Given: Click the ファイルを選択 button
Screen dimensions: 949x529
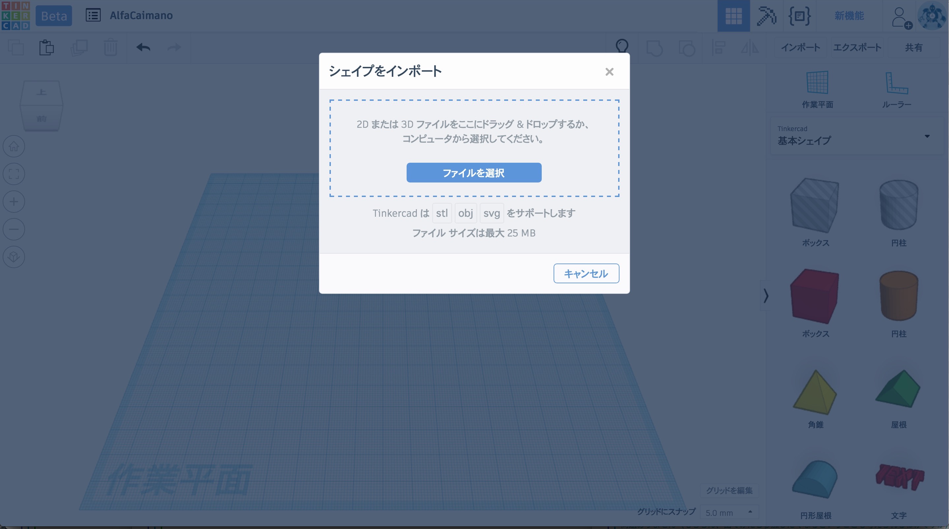Looking at the screenshot, I should pyautogui.click(x=474, y=172).
